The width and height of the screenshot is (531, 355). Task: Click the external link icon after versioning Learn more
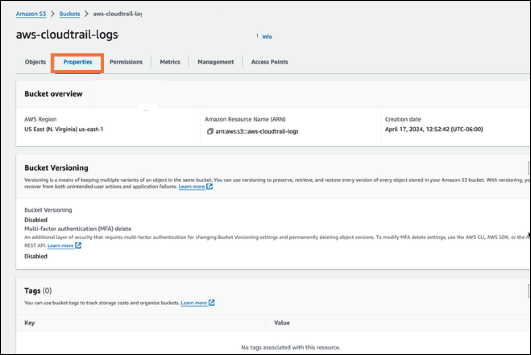209,187
